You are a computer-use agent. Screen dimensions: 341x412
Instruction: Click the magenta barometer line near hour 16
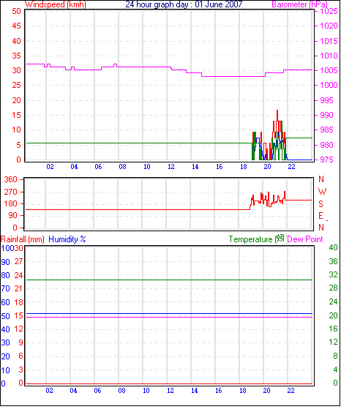click(220, 76)
